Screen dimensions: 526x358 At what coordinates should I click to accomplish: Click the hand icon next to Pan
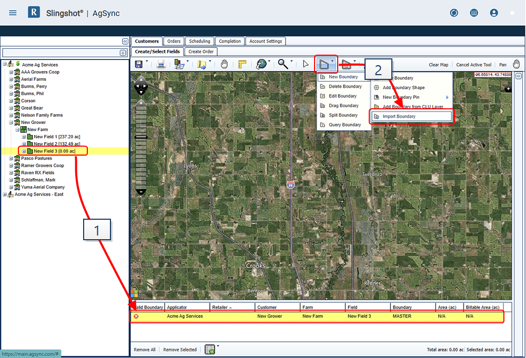pyautogui.click(x=517, y=64)
